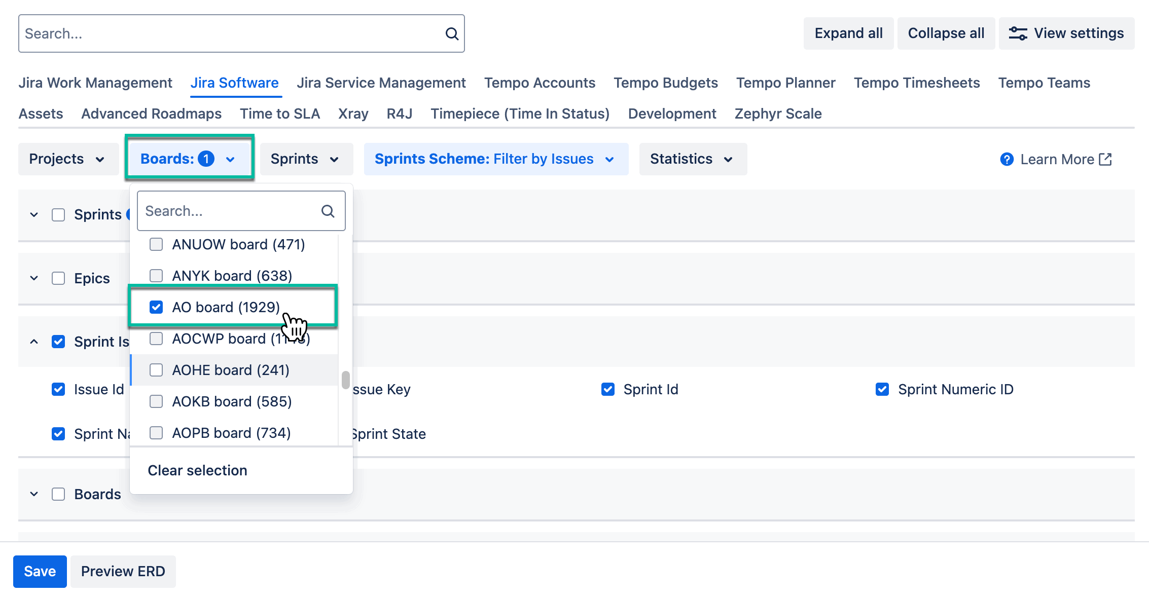Enable the AOHE board checkbox
The height and width of the screenshot is (598, 1149).
click(156, 370)
